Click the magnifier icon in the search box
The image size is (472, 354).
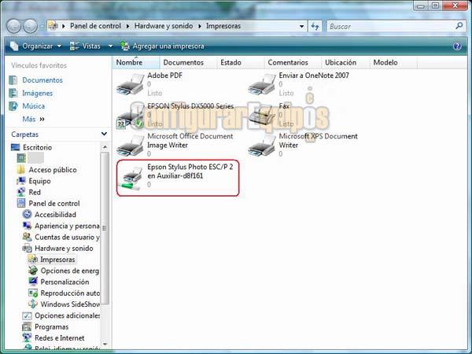(x=459, y=26)
